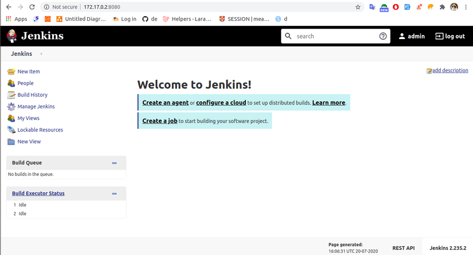
Task: Click the log out arrow icon
Action: point(439,36)
